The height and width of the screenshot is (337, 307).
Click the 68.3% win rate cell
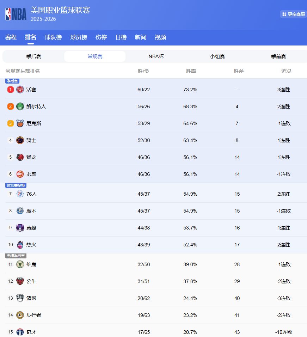point(190,106)
